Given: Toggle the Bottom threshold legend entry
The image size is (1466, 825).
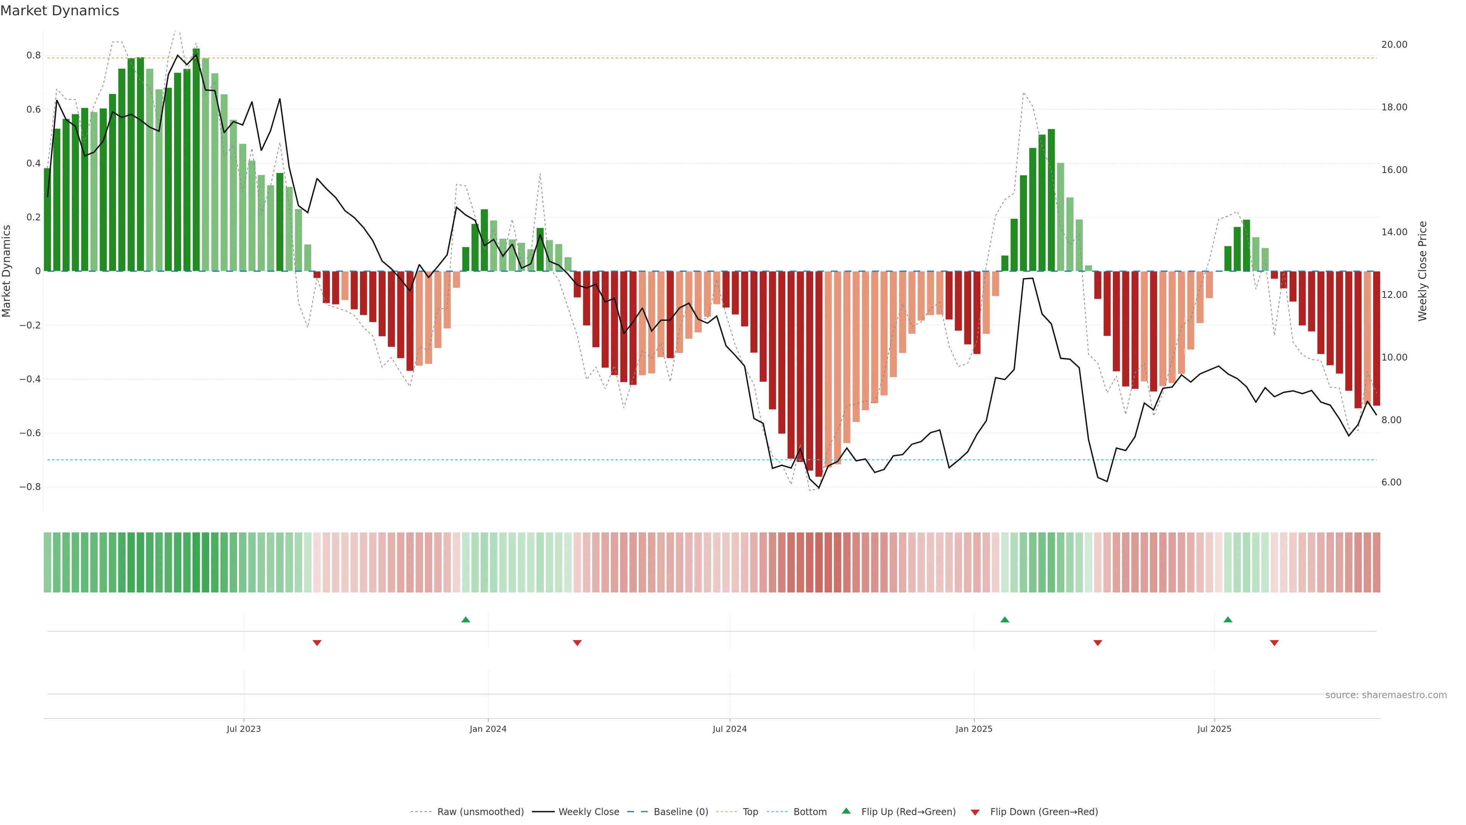Looking at the screenshot, I should click(x=810, y=812).
